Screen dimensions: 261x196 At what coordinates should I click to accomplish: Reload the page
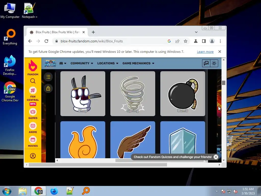pyautogui.click(x=46, y=41)
